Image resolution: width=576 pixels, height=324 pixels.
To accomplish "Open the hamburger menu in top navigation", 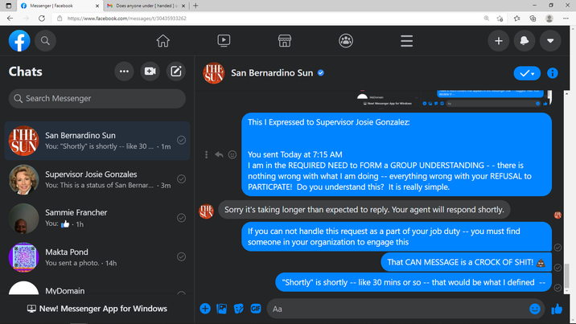I will [x=406, y=41].
